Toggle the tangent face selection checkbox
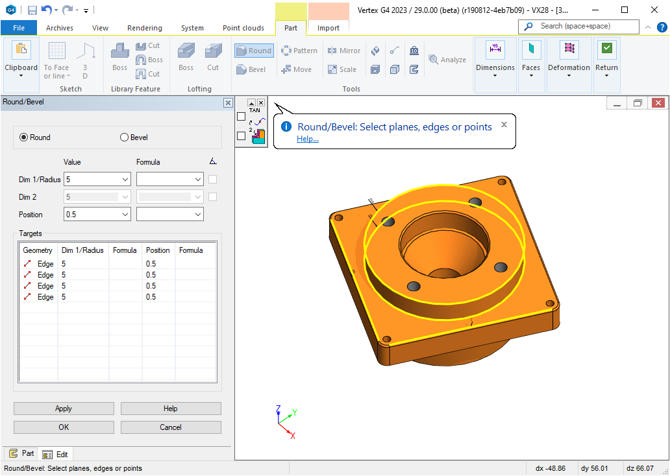This screenshot has width=670, height=476. point(242,136)
